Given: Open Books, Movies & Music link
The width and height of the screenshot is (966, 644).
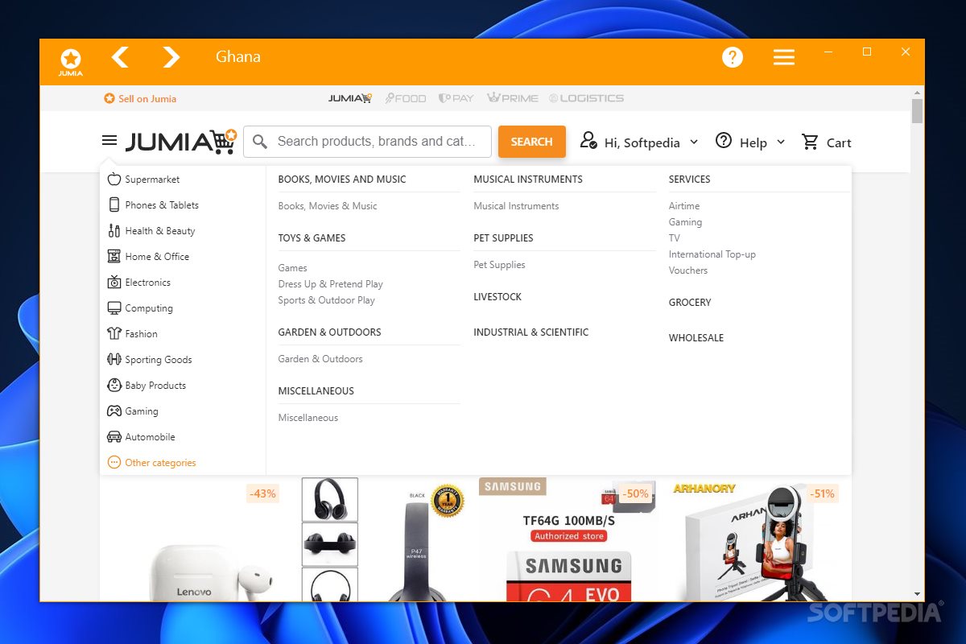Looking at the screenshot, I should [328, 206].
